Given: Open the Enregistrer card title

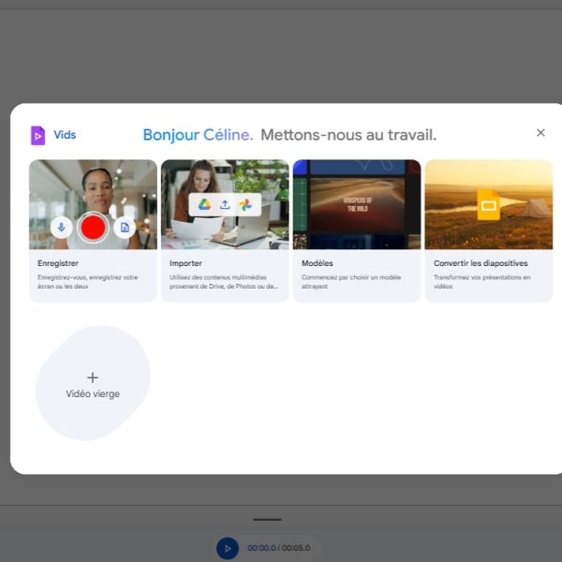Looking at the screenshot, I should pyautogui.click(x=58, y=263).
